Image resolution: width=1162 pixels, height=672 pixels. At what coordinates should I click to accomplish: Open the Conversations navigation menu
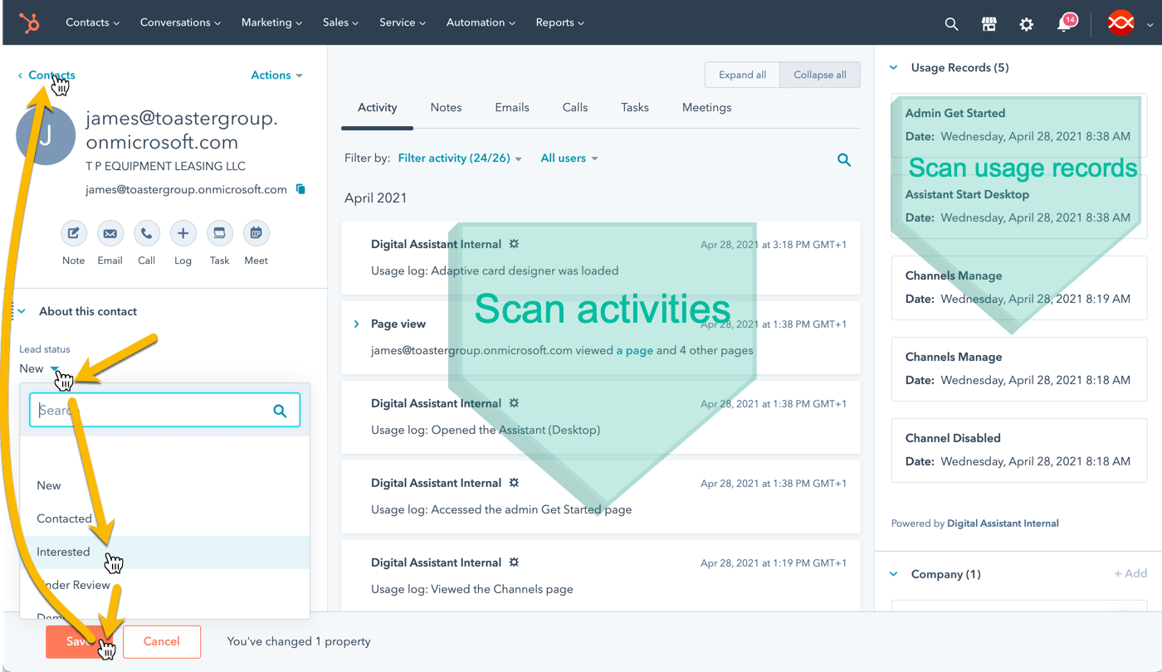click(180, 22)
